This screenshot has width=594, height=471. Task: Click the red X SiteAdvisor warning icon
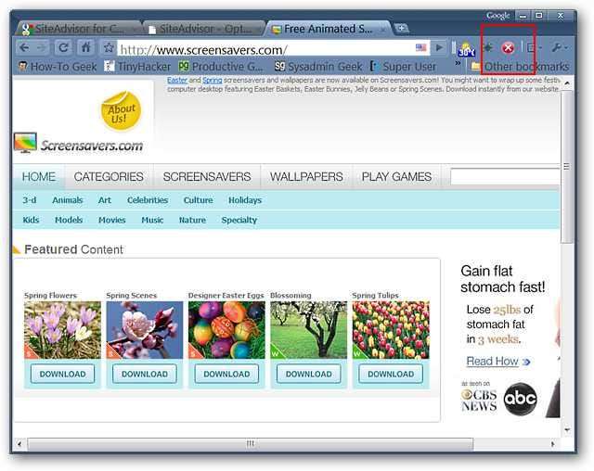click(x=508, y=48)
